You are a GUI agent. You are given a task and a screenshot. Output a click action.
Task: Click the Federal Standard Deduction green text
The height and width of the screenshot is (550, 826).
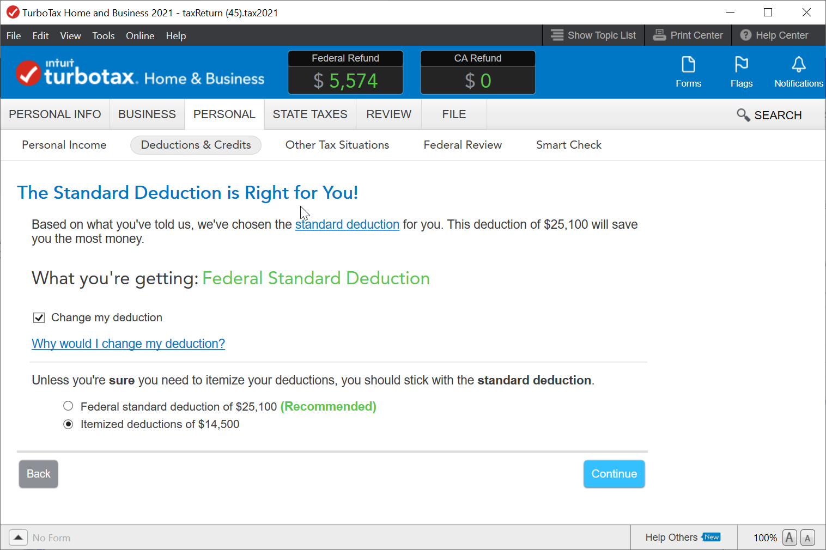click(316, 278)
